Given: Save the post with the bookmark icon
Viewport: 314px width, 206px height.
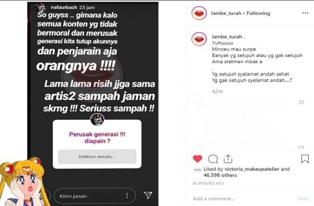Looking at the screenshot, I should point(305,159).
